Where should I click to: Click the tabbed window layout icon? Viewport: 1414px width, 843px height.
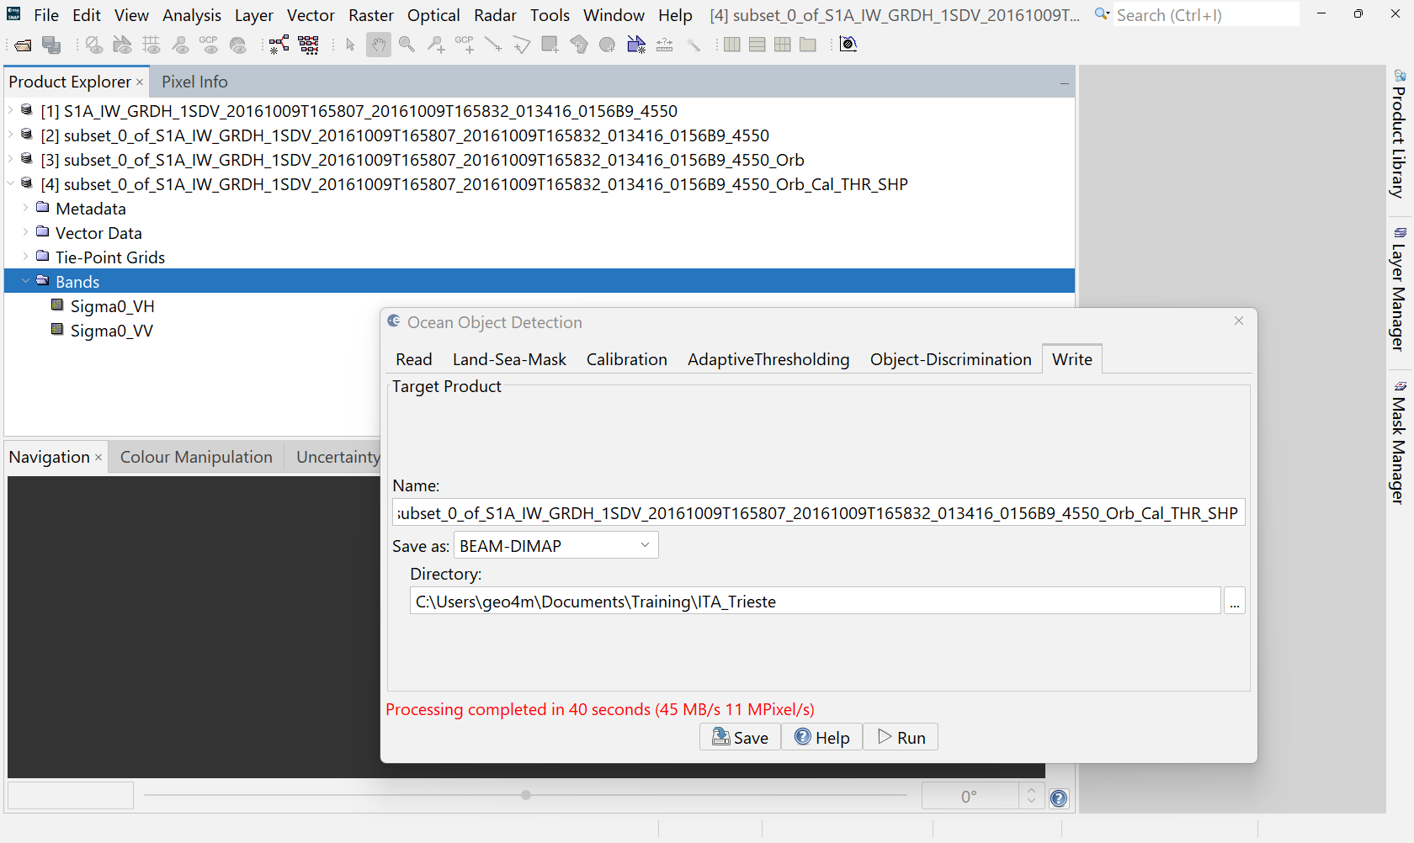(808, 45)
